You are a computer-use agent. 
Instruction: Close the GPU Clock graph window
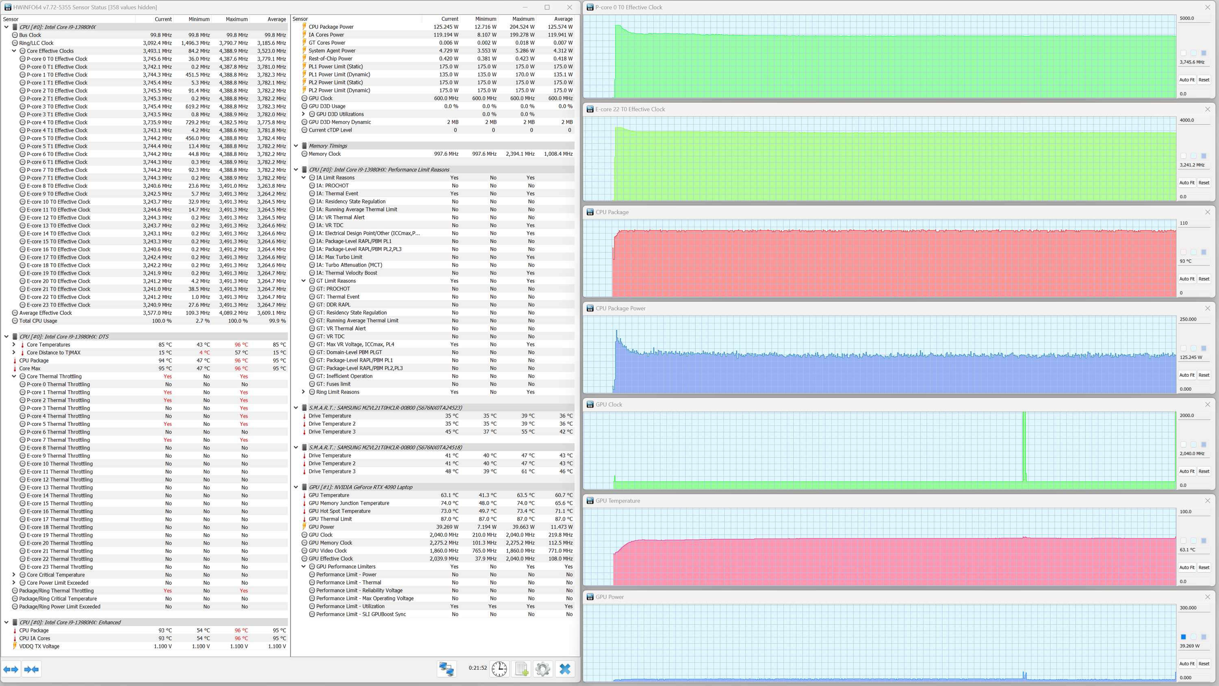(1207, 404)
